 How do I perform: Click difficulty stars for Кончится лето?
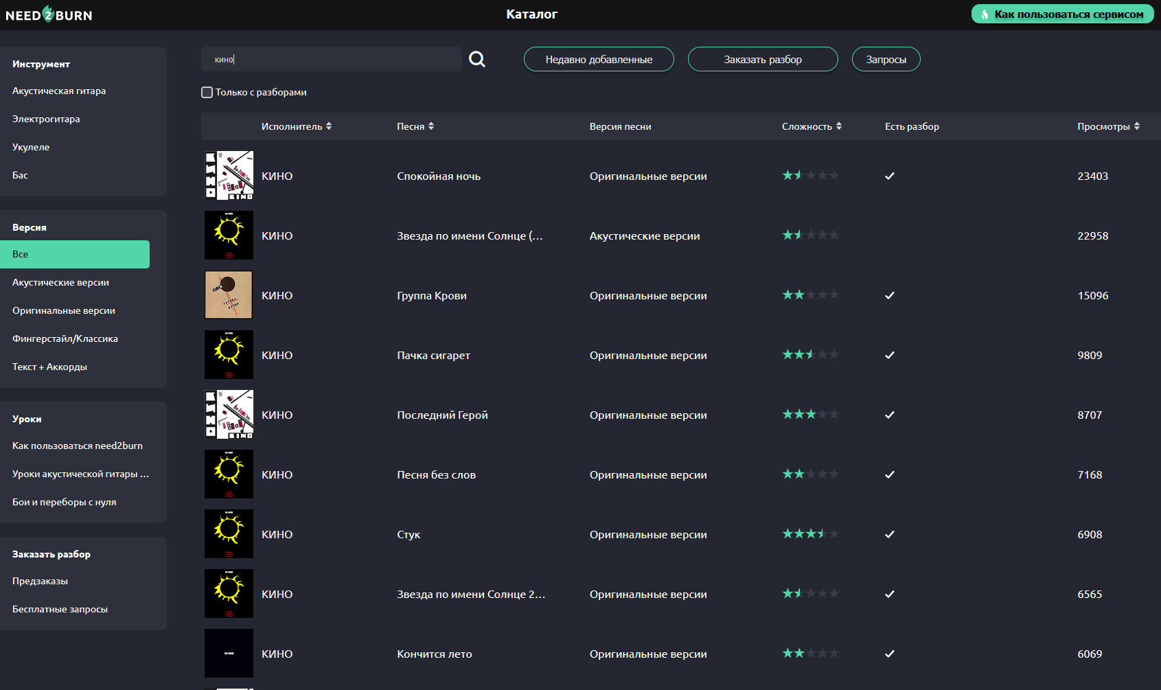pos(811,653)
